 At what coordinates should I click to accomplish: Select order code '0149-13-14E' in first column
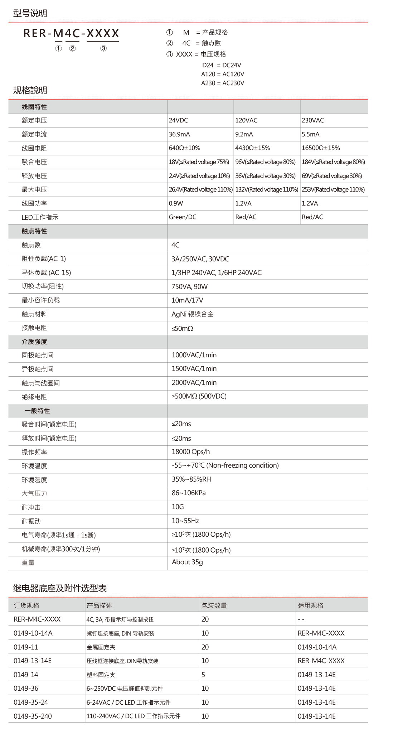pyautogui.click(x=33, y=661)
